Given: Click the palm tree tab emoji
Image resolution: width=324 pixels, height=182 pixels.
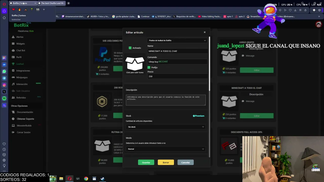Looking at the screenshot, I should point(32,10).
